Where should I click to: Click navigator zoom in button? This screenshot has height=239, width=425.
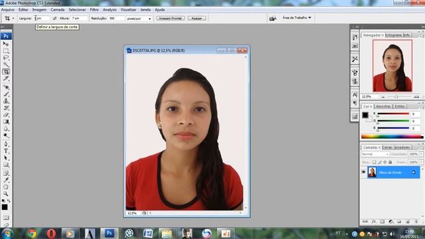pos(416,97)
